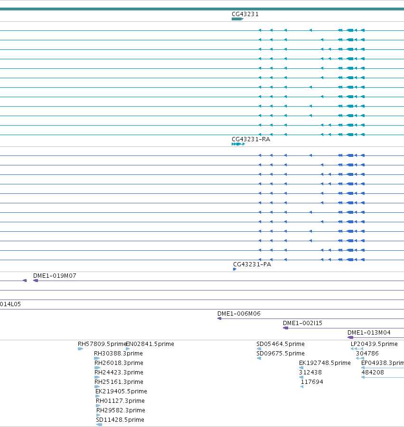The height and width of the screenshot is (427, 404).
Task: Select RH24423.3prime arrow glyph
Action: point(97,377)
